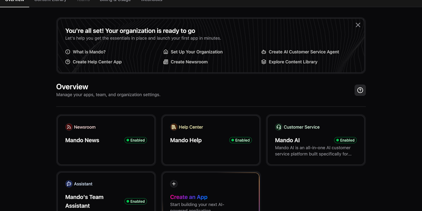The width and height of the screenshot is (422, 211).
Task: Open the Mando's Team Assistant app
Action: point(84,201)
